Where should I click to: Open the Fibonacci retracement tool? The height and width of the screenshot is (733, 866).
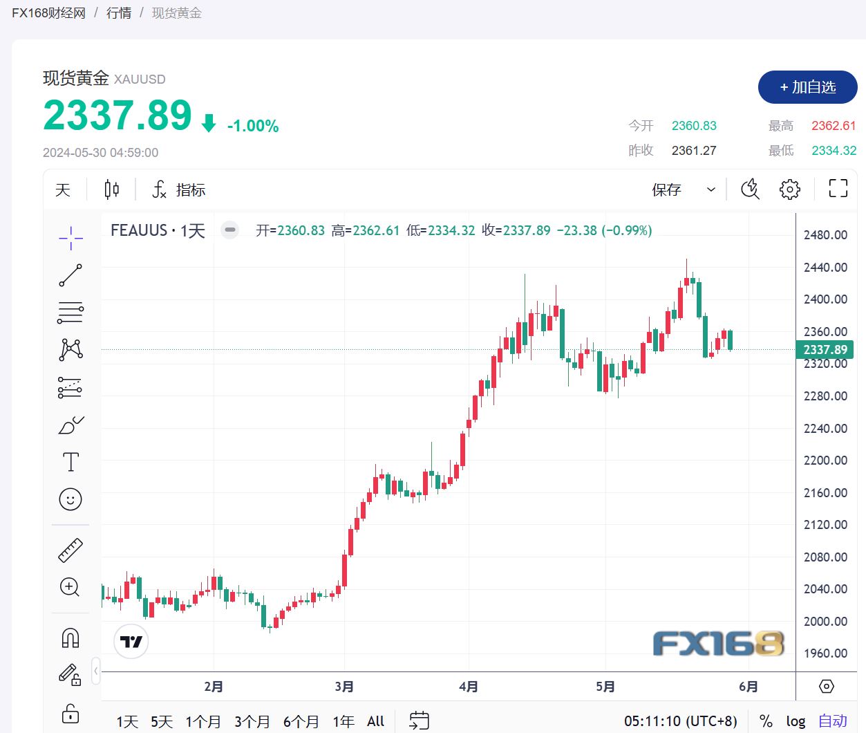(x=70, y=313)
